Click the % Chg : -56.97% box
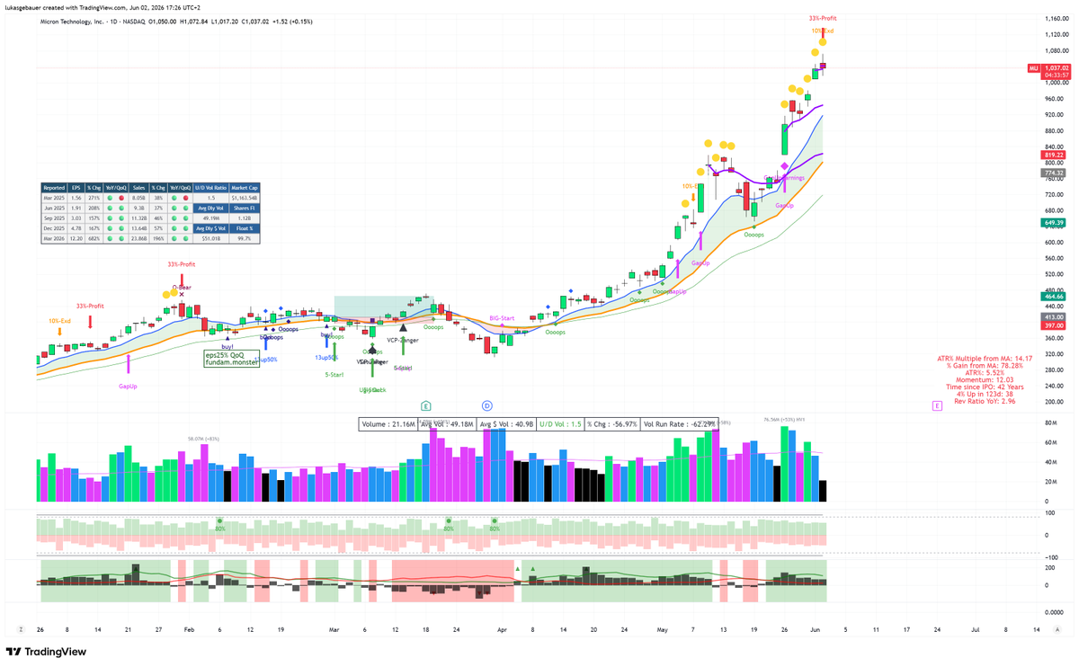1079x667 pixels. pos(612,423)
